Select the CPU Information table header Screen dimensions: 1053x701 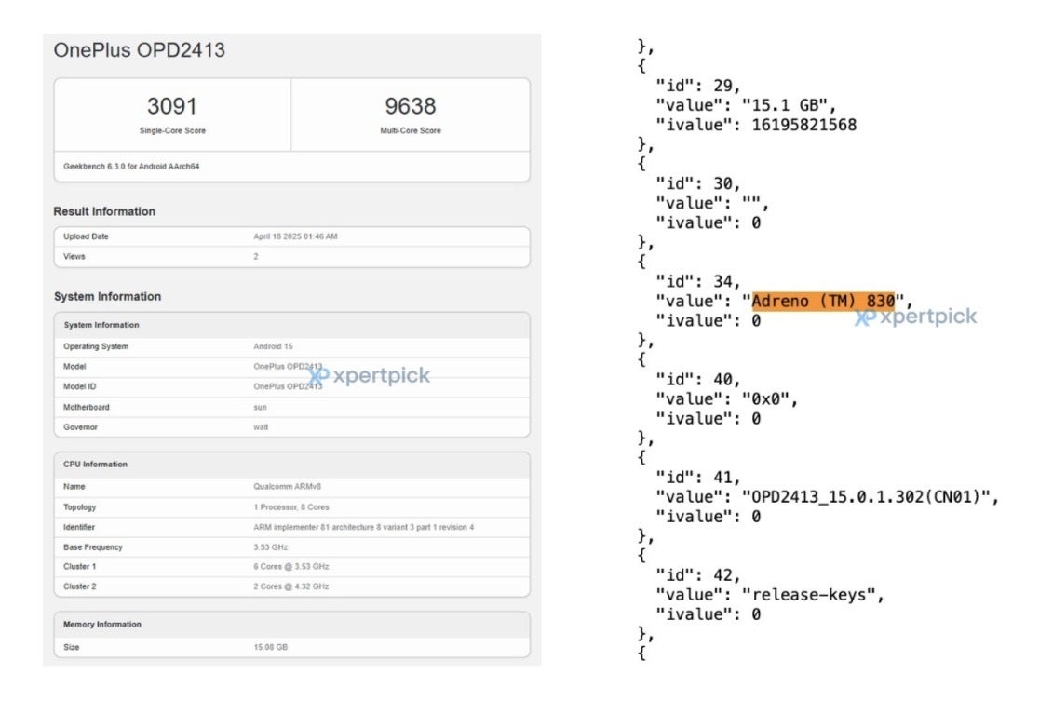(x=95, y=465)
